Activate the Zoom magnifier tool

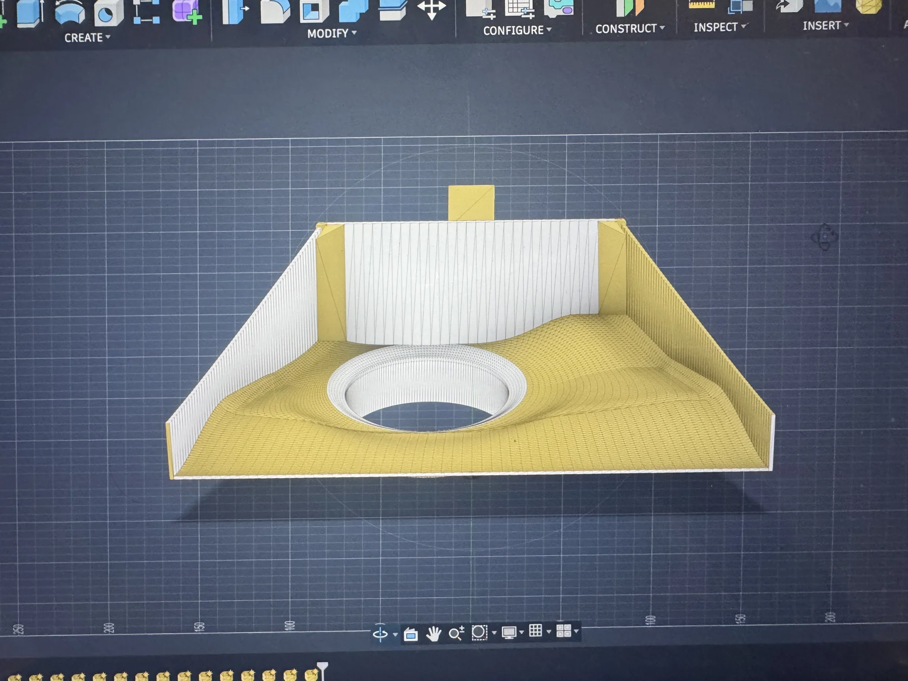coord(456,633)
